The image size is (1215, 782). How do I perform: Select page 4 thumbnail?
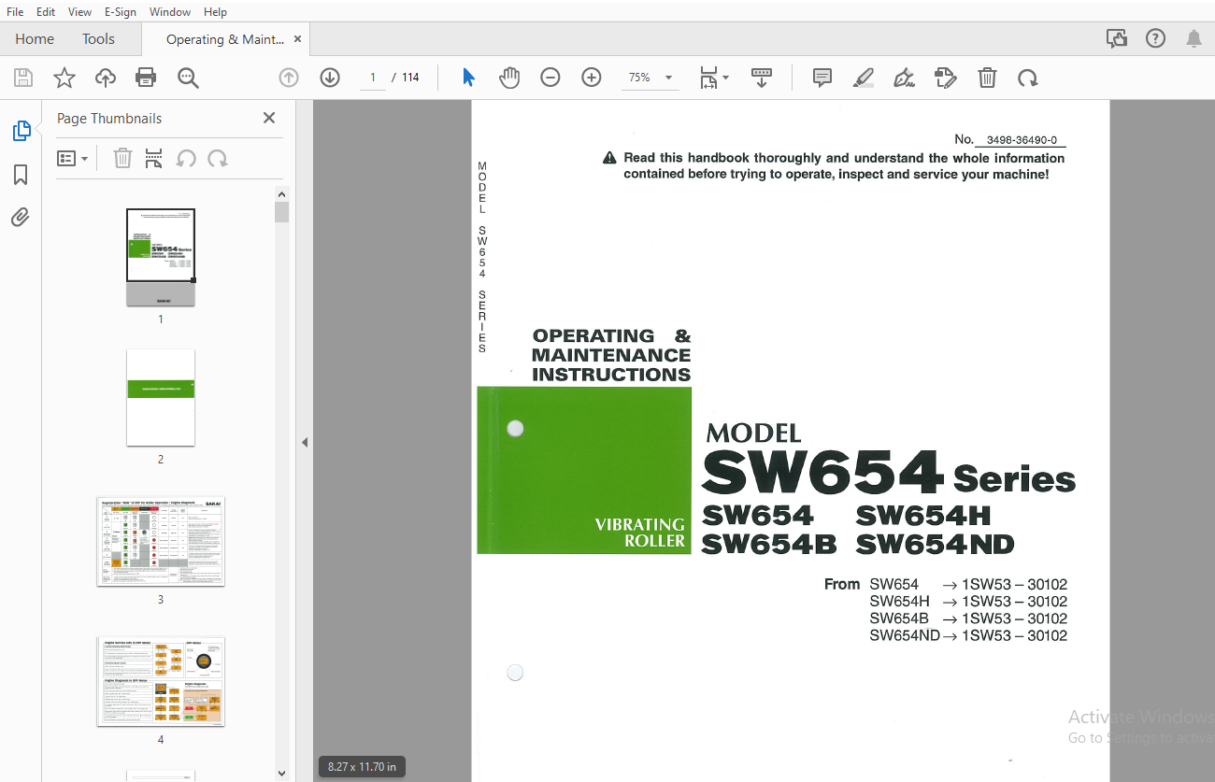(x=161, y=681)
